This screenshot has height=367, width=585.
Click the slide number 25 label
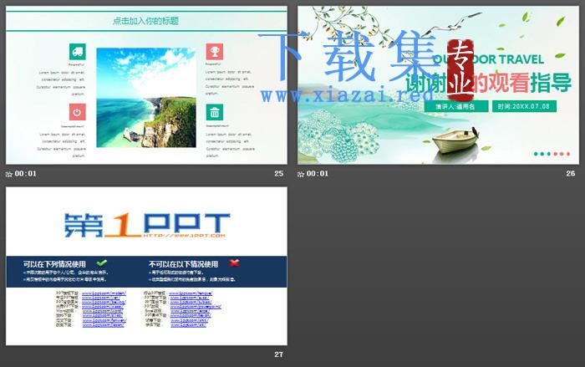(278, 174)
